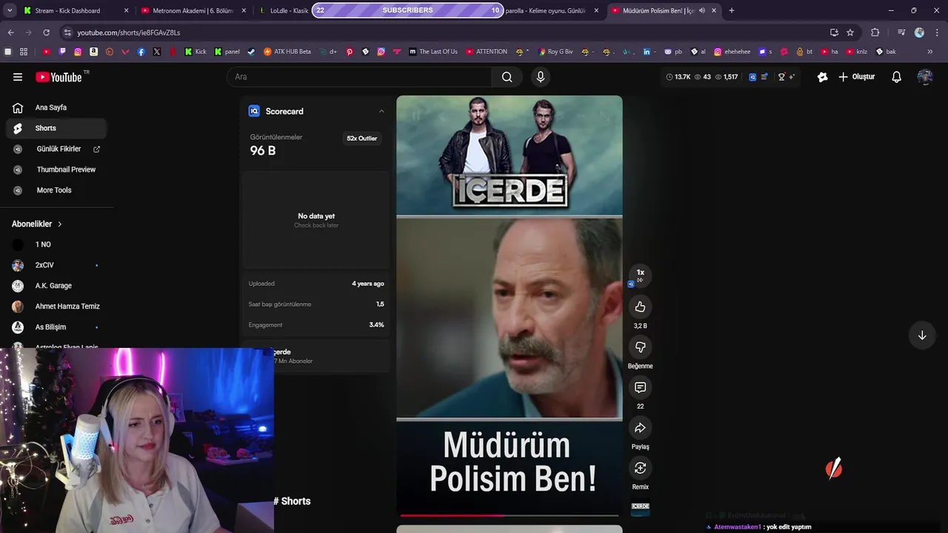This screenshot has height=533, width=948.
Task: Click the vidIQ icon in the masthead toolbar
Action: (752, 77)
